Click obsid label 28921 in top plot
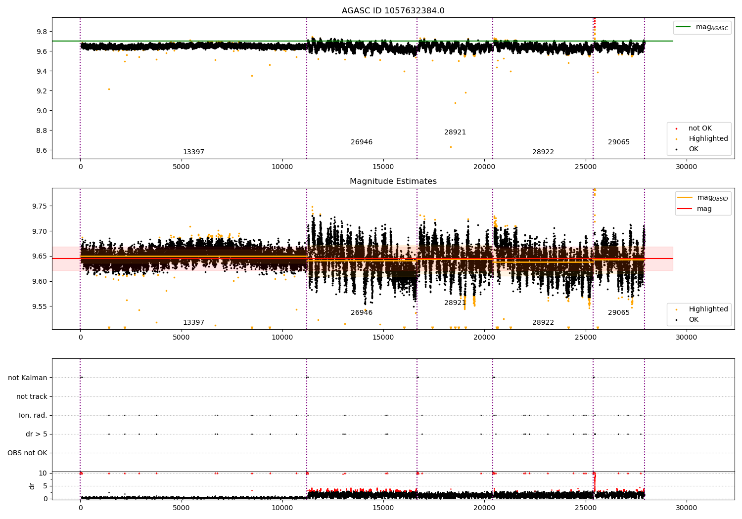 tap(455, 132)
